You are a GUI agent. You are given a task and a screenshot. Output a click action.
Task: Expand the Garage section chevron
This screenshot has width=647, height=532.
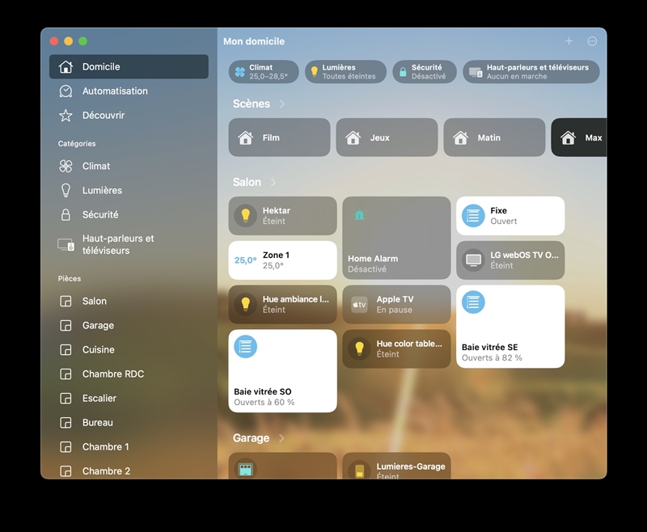click(x=281, y=438)
